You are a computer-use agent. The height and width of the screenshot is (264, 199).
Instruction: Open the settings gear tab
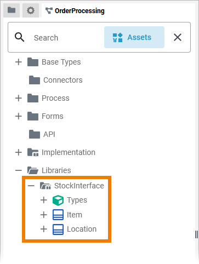[x=31, y=10]
